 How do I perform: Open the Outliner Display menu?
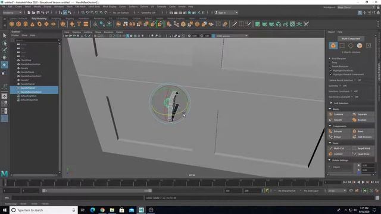click(x=15, y=36)
